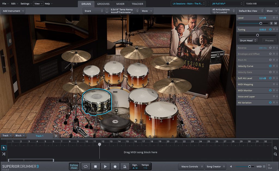Enable Envelope and Offset power button
The image size is (279, 171).
click(x=270, y=54)
